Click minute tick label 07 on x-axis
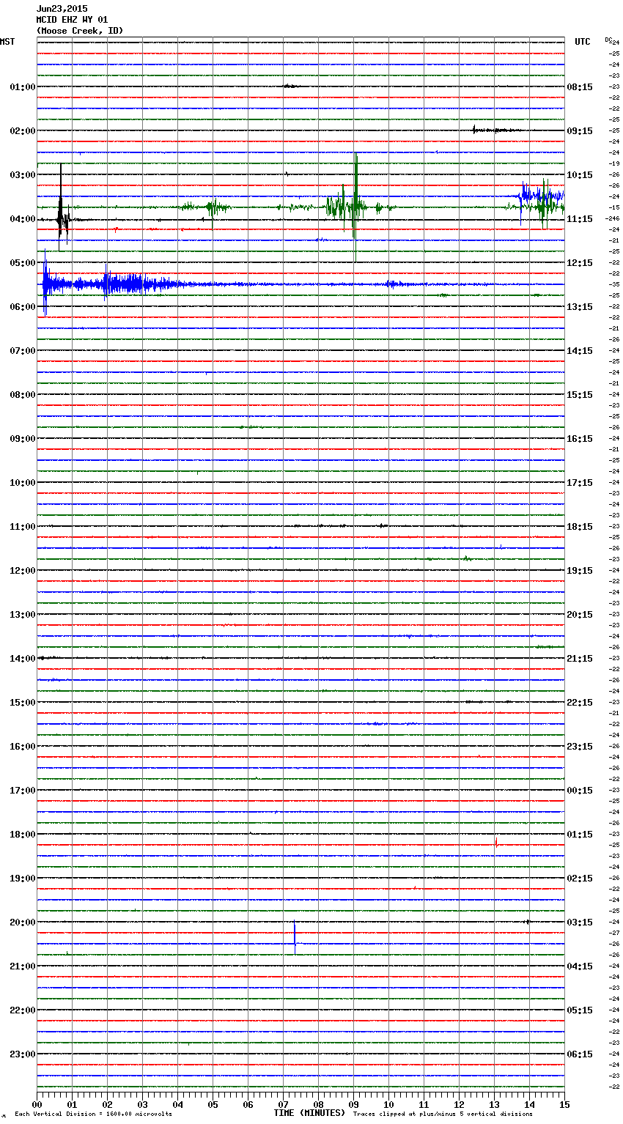This screenshot has width=623, height=1124. (x=283, y=1104)
